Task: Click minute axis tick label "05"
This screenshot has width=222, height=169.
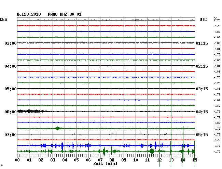Action: 76,160
